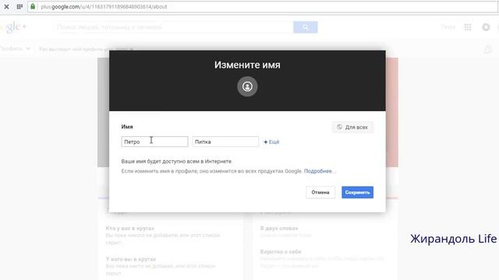Click the Сохранить button

(x=357, y=192)
